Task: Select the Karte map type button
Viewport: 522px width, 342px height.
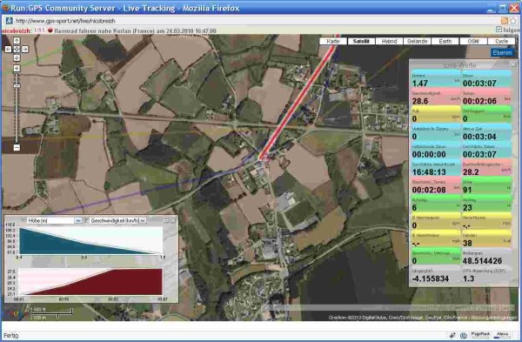Action: [333, 41]
